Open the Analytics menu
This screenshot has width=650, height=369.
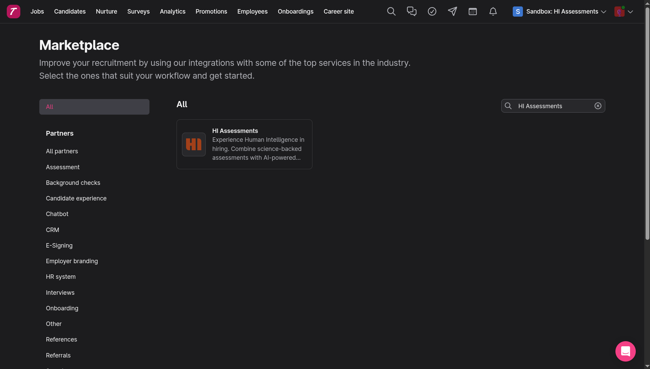click(x=172, y=12)
